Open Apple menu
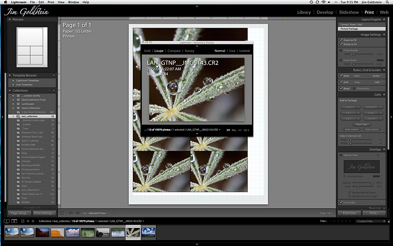 [5, 2]
